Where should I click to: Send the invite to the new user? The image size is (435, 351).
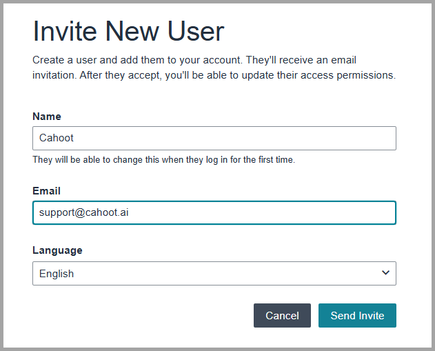click(357, 315)
